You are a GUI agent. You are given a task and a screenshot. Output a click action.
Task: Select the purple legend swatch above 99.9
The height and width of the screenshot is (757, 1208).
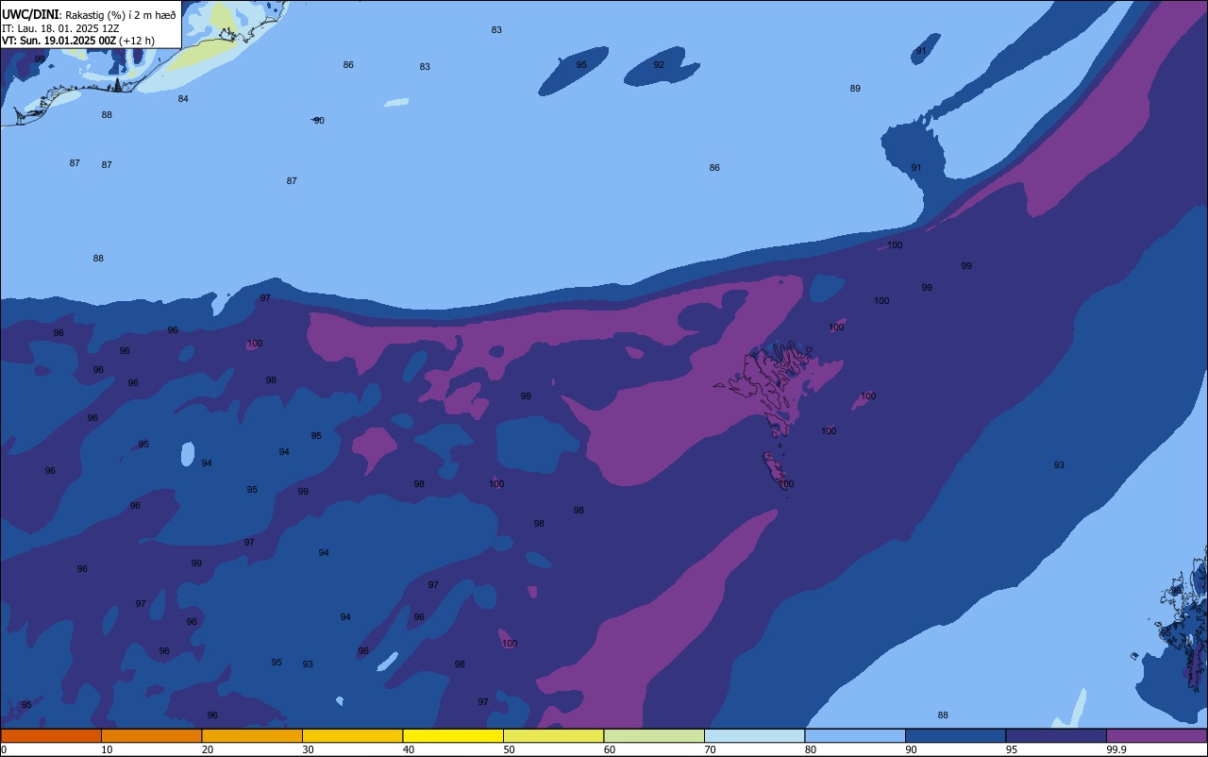[x=1156, y=735]
